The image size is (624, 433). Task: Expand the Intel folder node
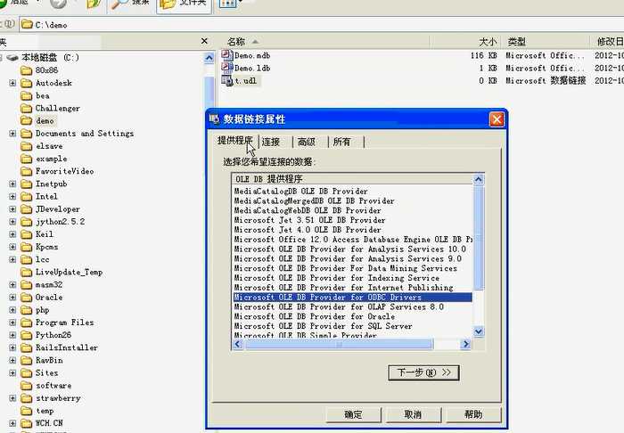(12, 197)
